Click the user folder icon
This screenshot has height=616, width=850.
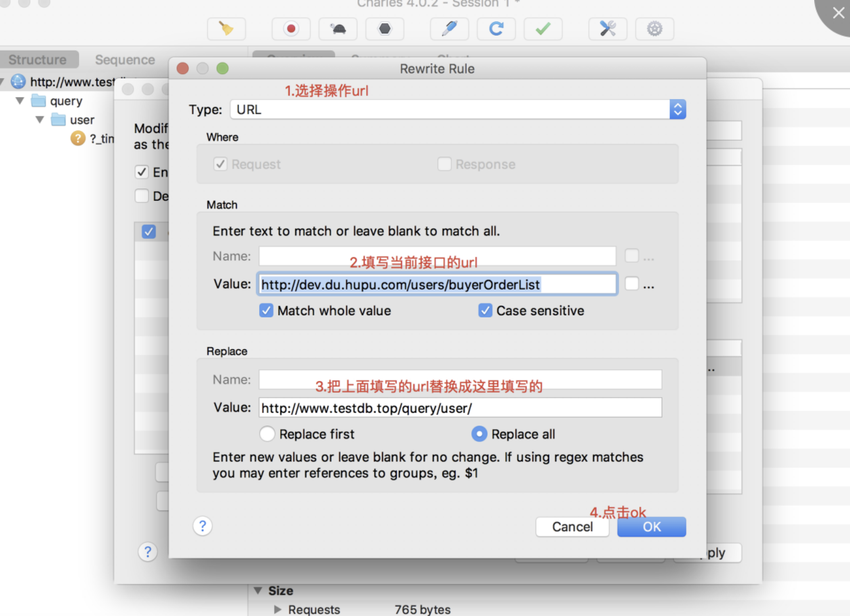pos(58,119)
